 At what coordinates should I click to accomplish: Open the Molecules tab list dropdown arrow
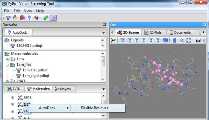tap(103, 89)
